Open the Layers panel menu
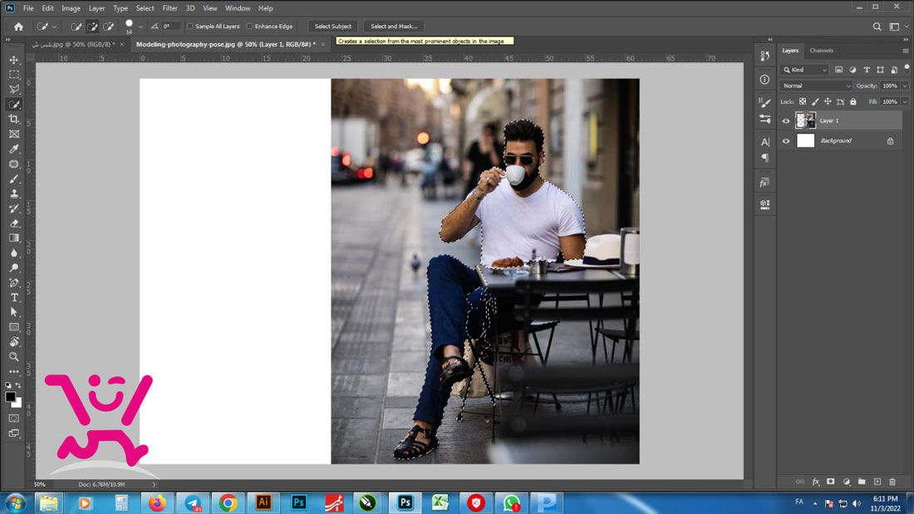This screenshot has height=514, width=914. 905,51
